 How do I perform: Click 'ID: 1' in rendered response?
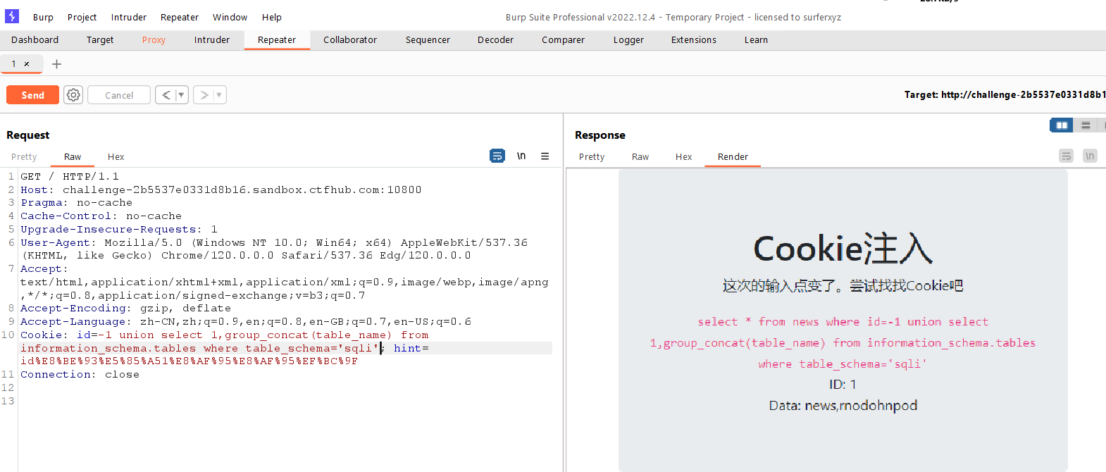pyautogui.click(x=843, y=385)
